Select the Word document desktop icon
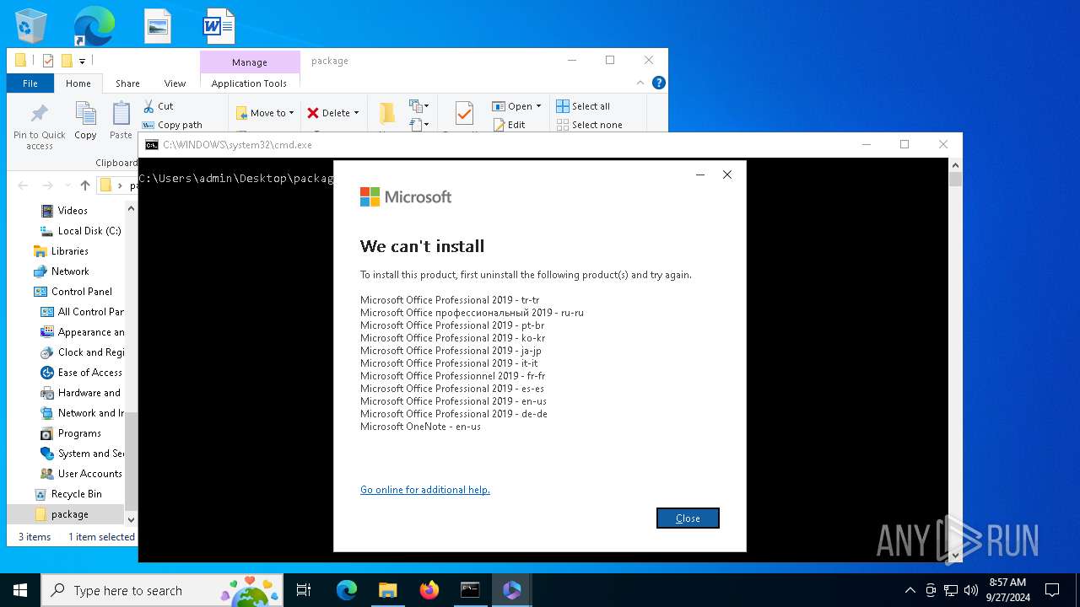The height and width of the screenshot is (607, 1080). [x=219, y=26]
